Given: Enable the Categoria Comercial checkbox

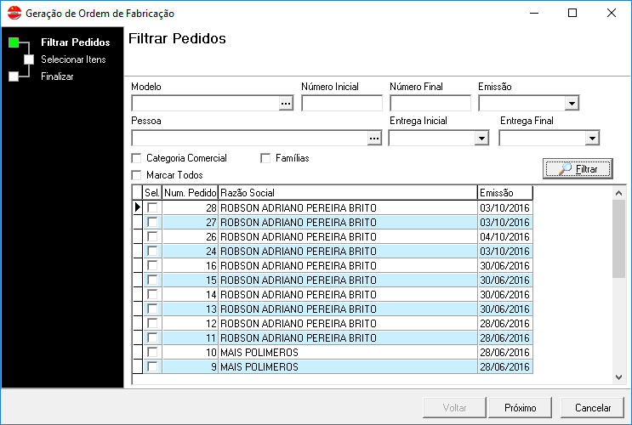Looking at the screenshot, I should (137, 158).
